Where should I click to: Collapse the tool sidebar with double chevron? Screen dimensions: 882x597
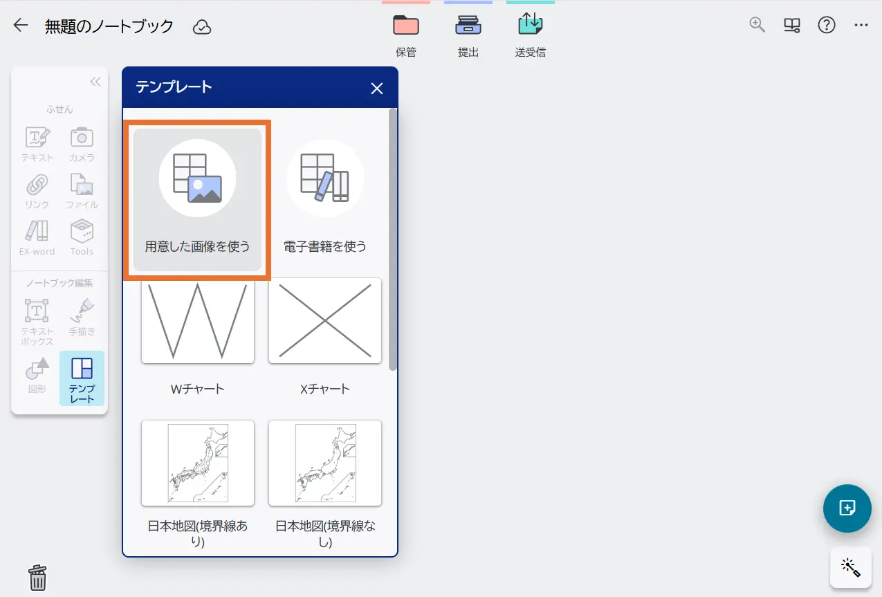pyautogui.click(x=95, y=82)
